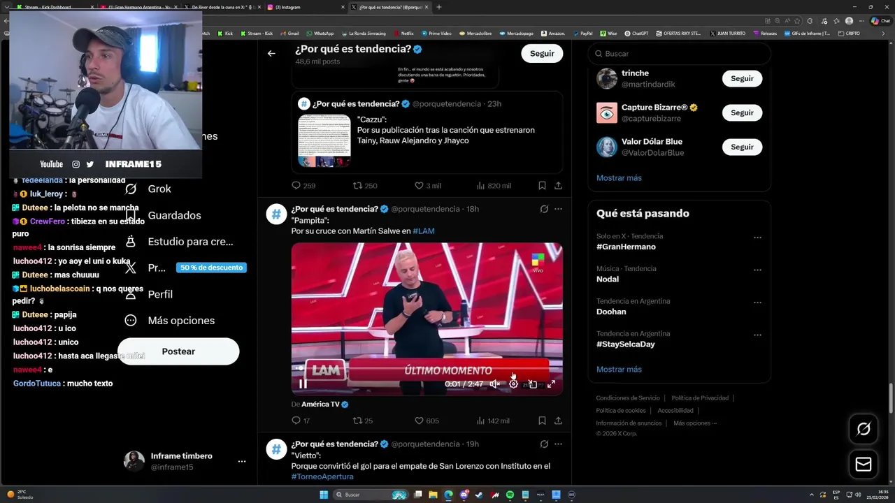
Task: Open América TV source link
Action: pos(320,404)
